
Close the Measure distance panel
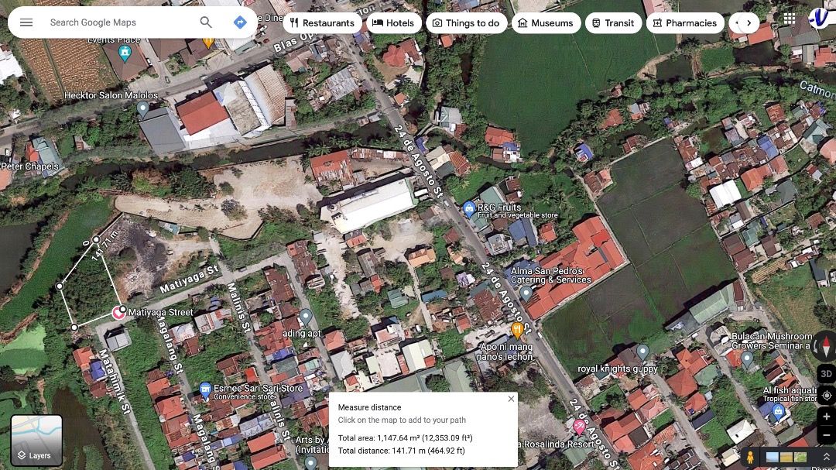511,398
